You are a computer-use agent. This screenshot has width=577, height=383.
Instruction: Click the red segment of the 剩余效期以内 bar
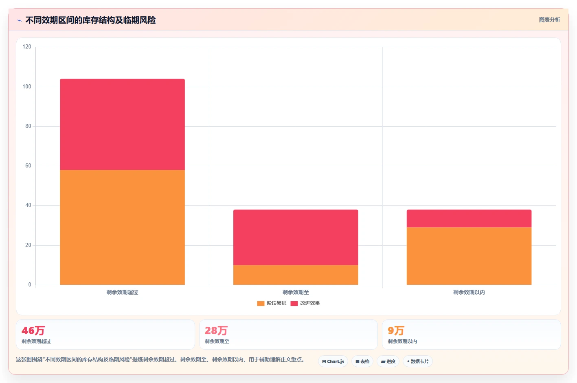coord(469,218)
